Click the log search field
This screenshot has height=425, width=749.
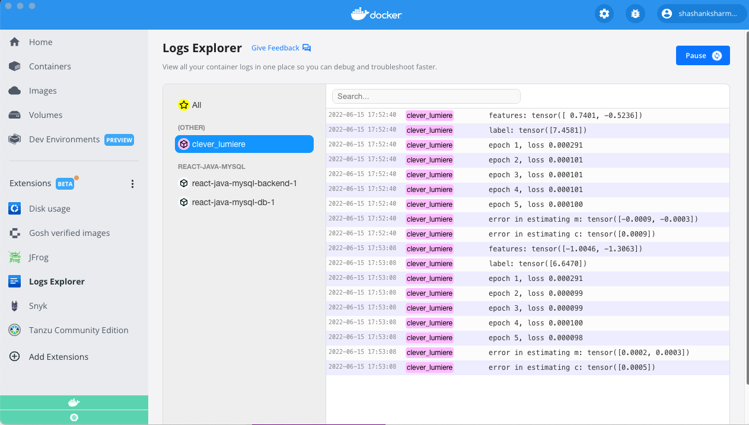(426, 96)
